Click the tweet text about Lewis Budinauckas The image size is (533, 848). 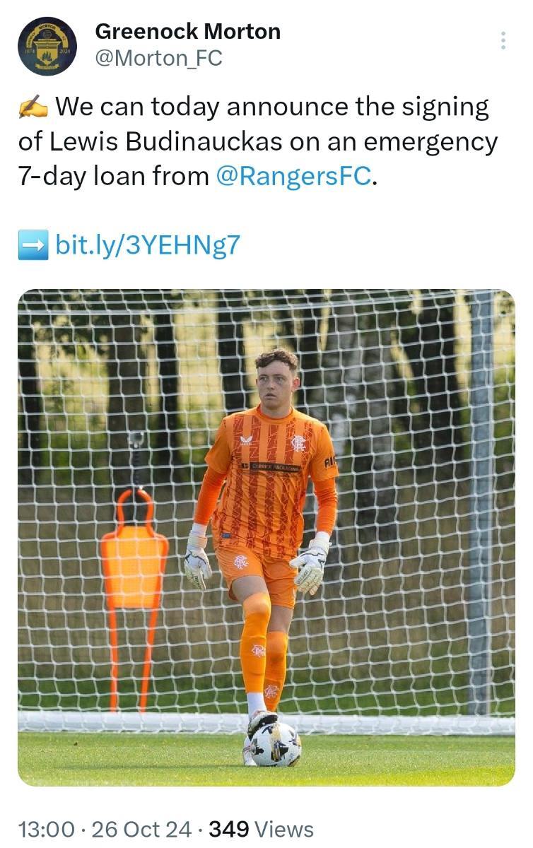click(x=258, y=141)
